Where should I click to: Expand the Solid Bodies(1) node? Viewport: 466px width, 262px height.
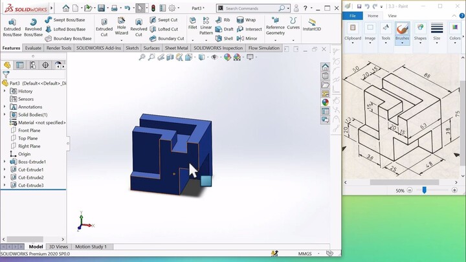pos(5,115)
